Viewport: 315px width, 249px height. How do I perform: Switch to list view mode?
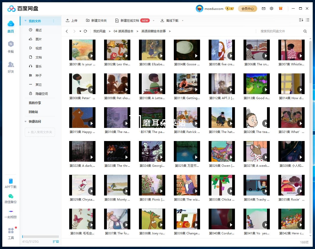point(307,20)
